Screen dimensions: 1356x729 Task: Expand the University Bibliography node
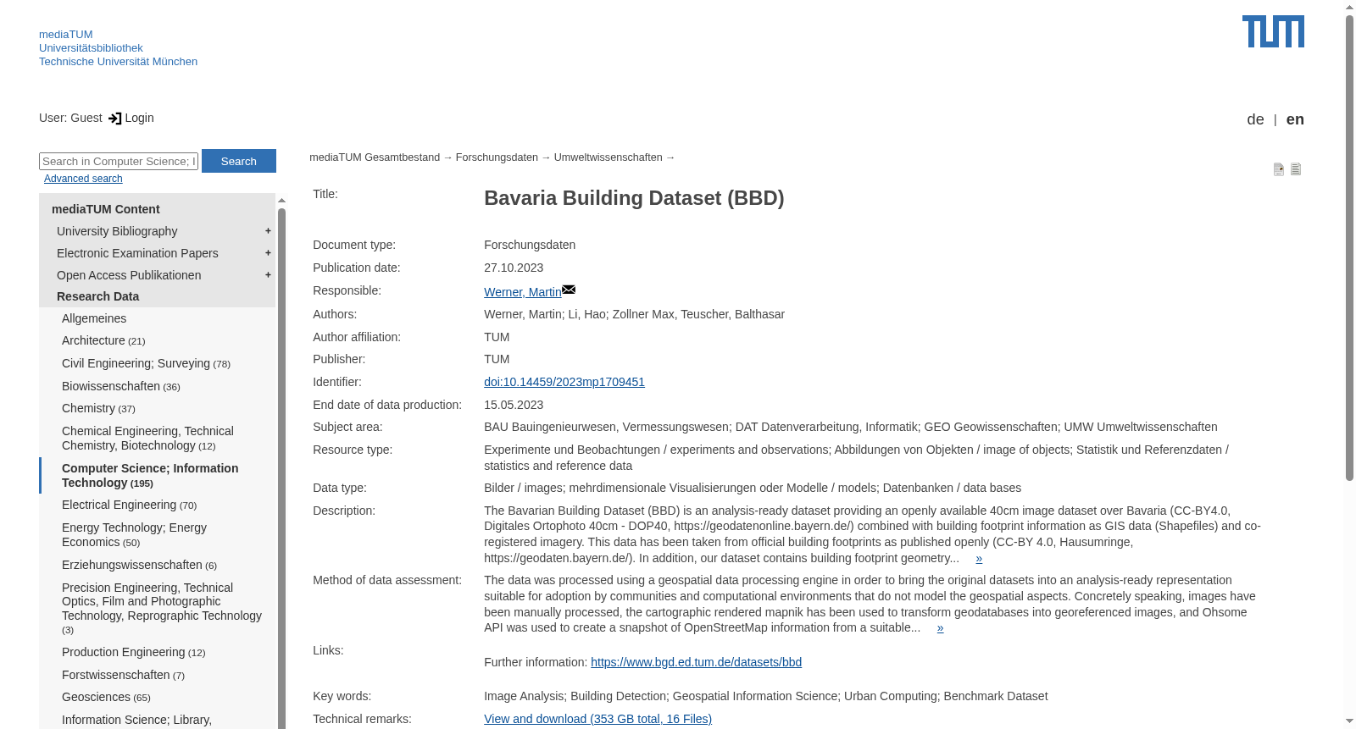click(268, 231)
